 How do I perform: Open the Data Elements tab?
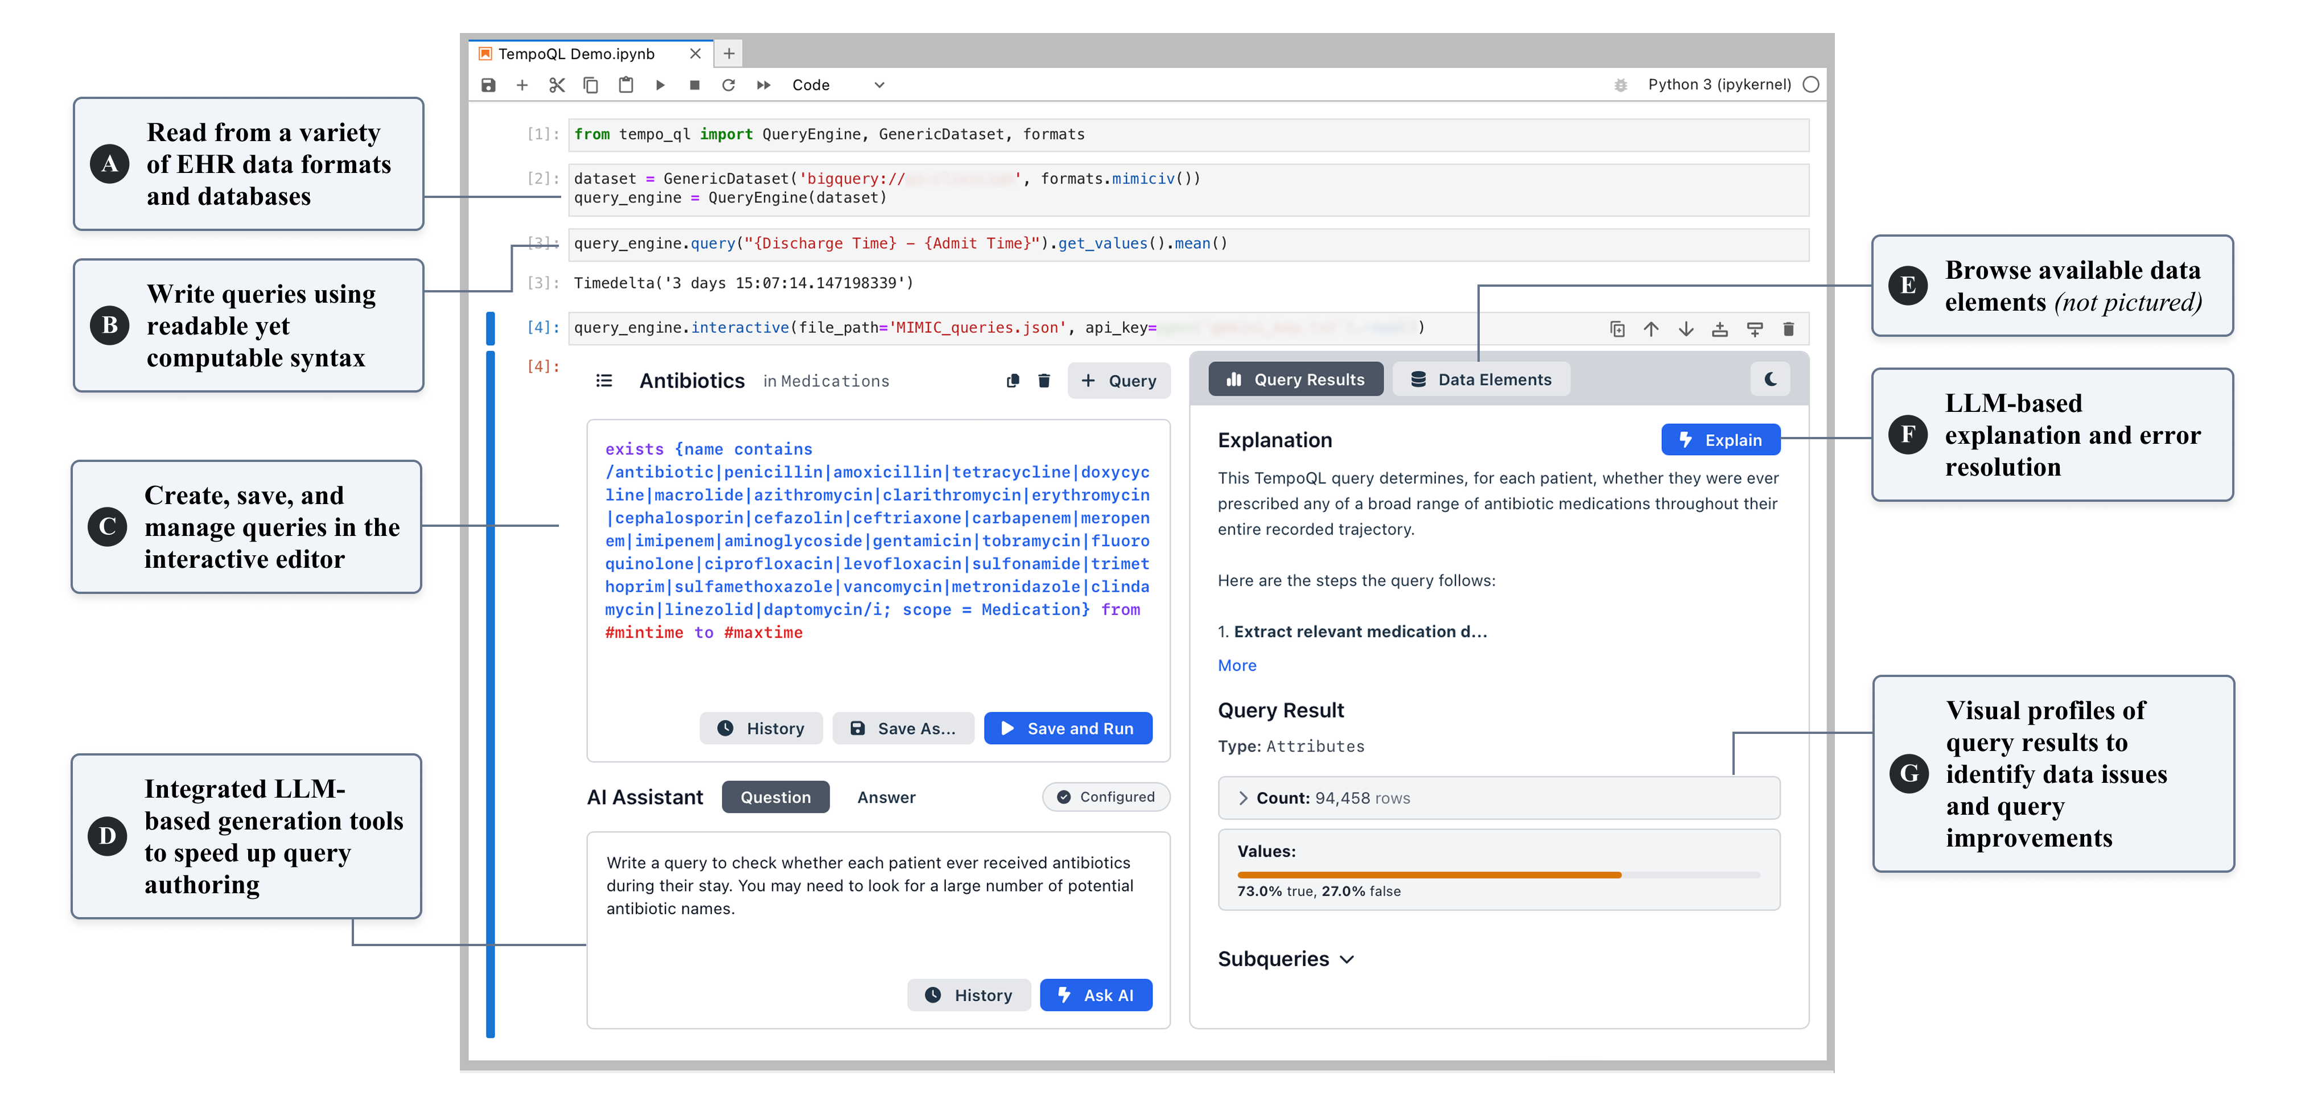pyautogui.click(x=1481, y=379)
